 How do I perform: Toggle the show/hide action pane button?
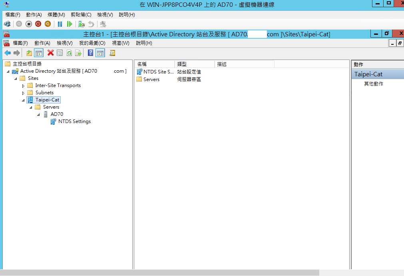click(100, 53)
